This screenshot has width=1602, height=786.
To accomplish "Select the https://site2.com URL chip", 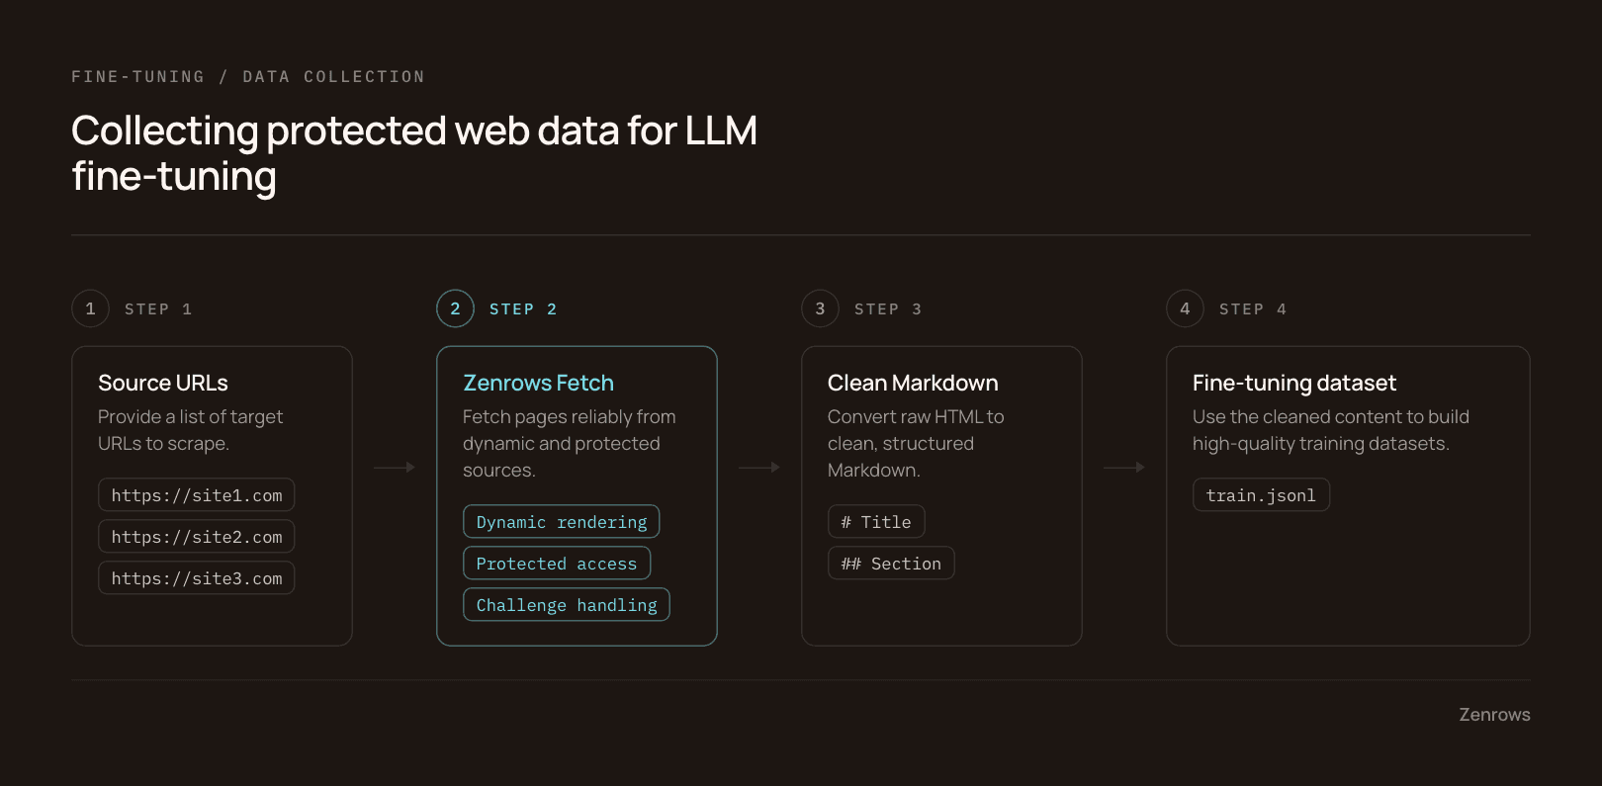I will pyautogui.click(x=197, y=537).
